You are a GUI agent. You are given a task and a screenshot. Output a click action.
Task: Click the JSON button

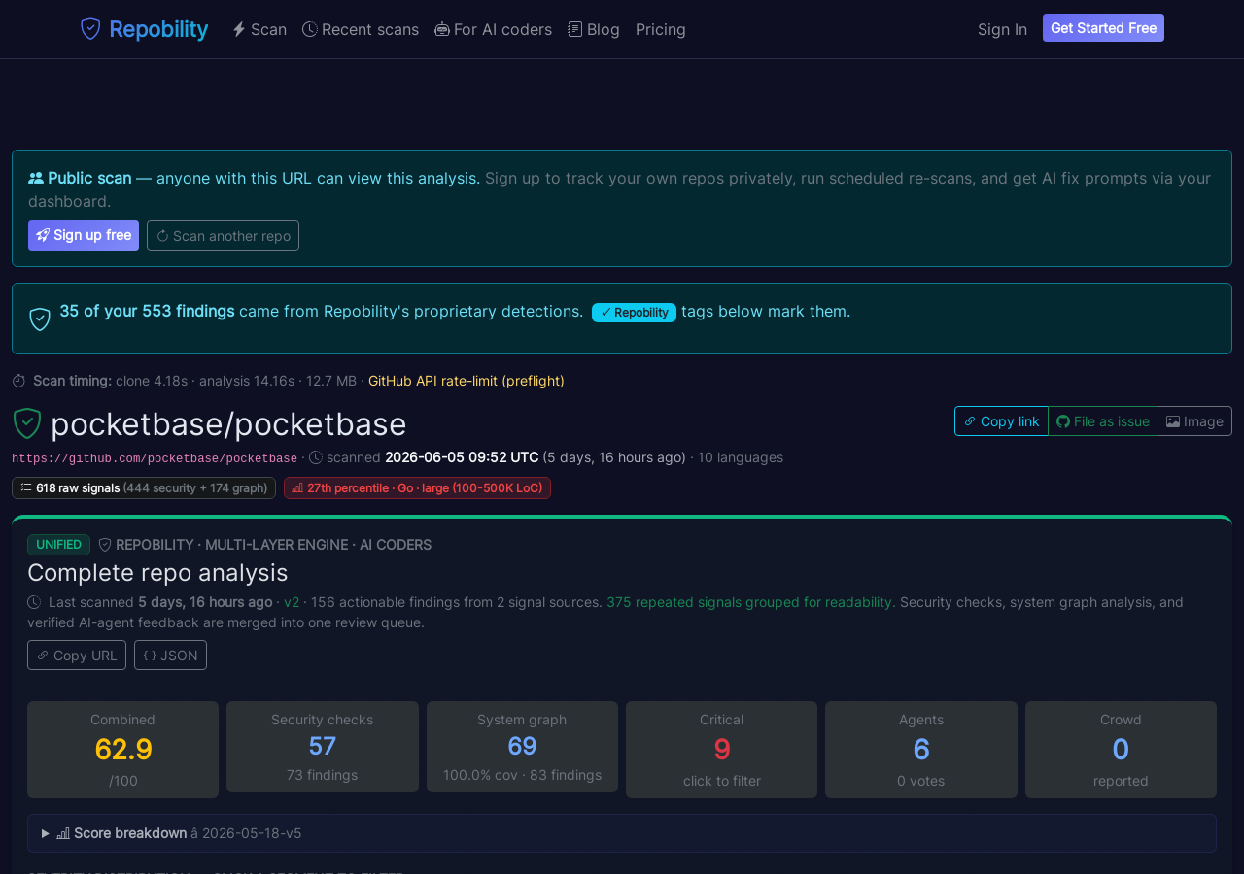(170, 655)
